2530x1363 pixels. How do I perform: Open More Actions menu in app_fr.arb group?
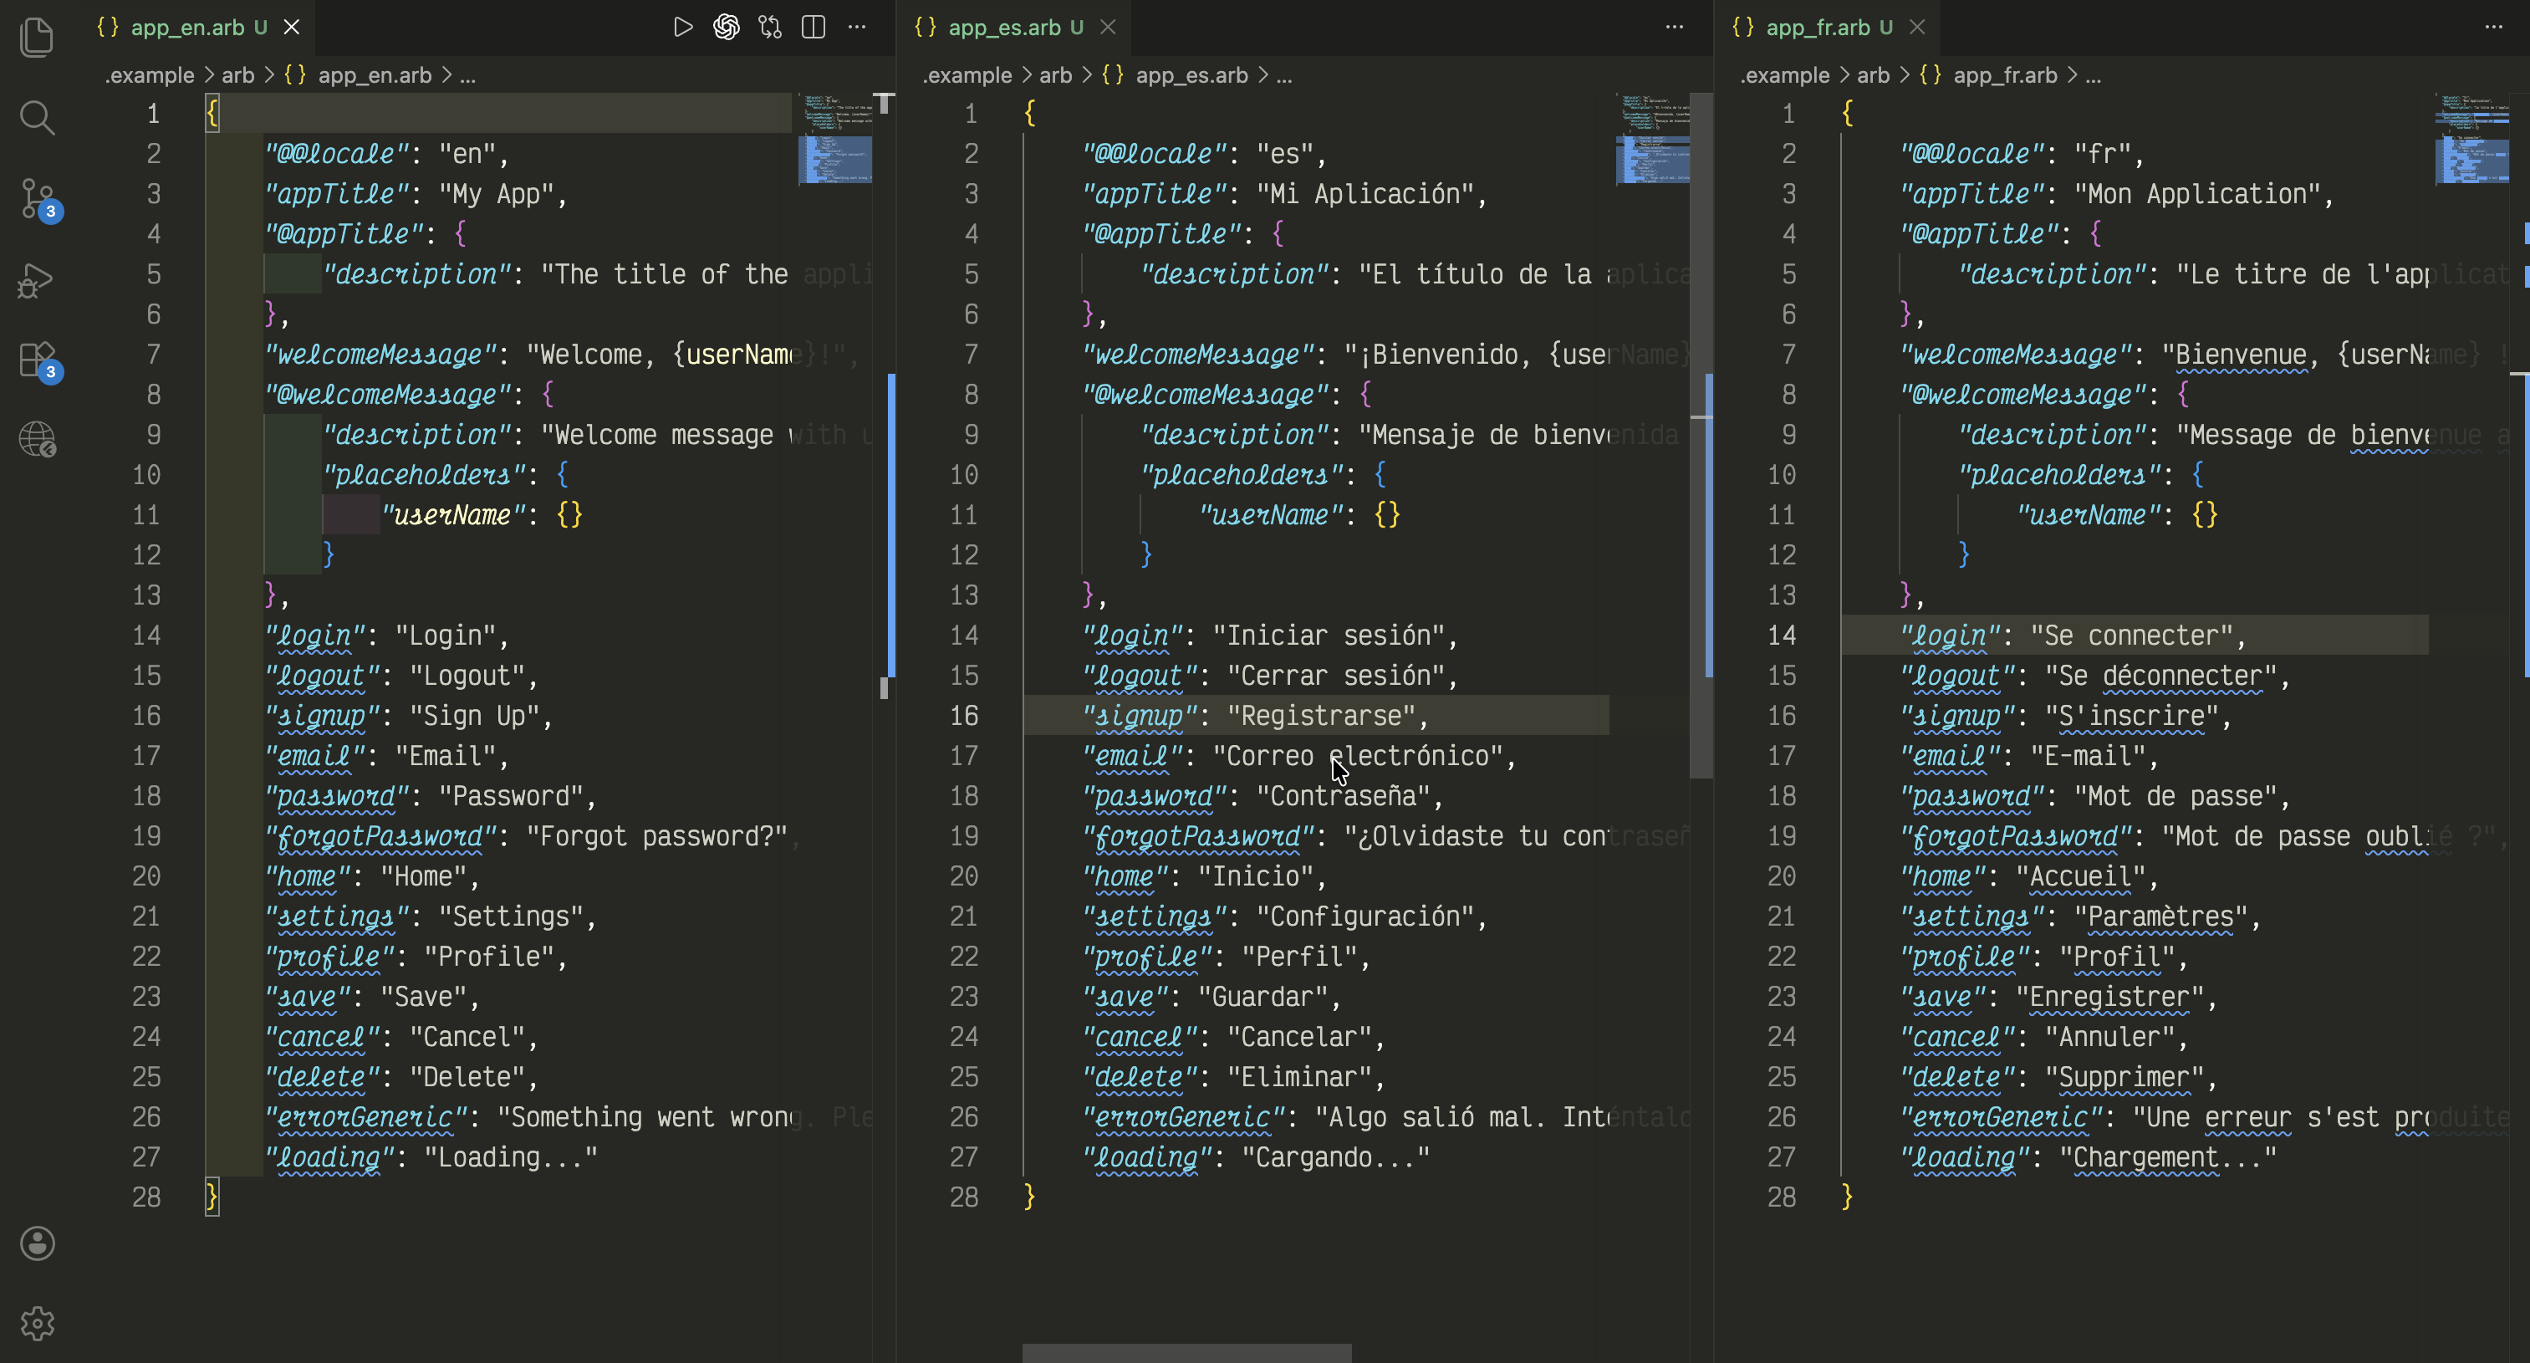pos(2492,28)
